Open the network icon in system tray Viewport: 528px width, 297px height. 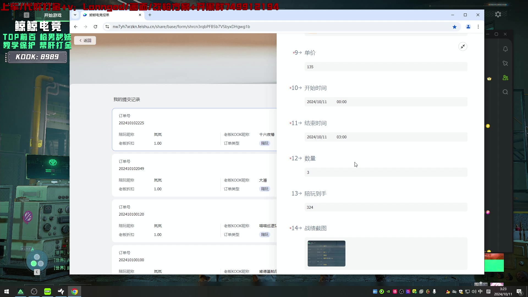pyautogui.click(x=467, y=291)
